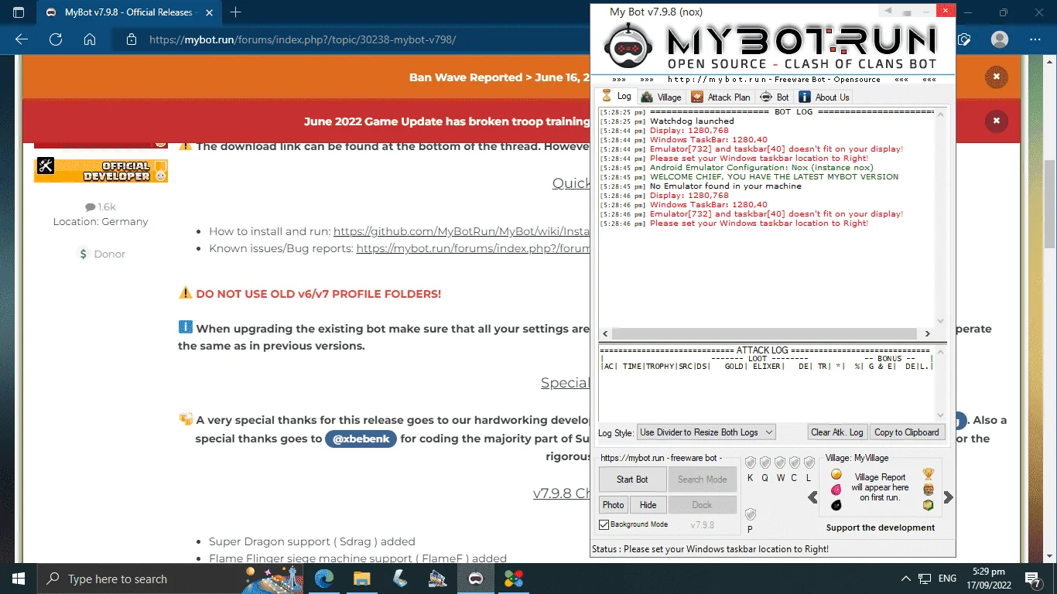Click the Donor dollar icon
The image size is (1057, 594).
pos(84,254)
